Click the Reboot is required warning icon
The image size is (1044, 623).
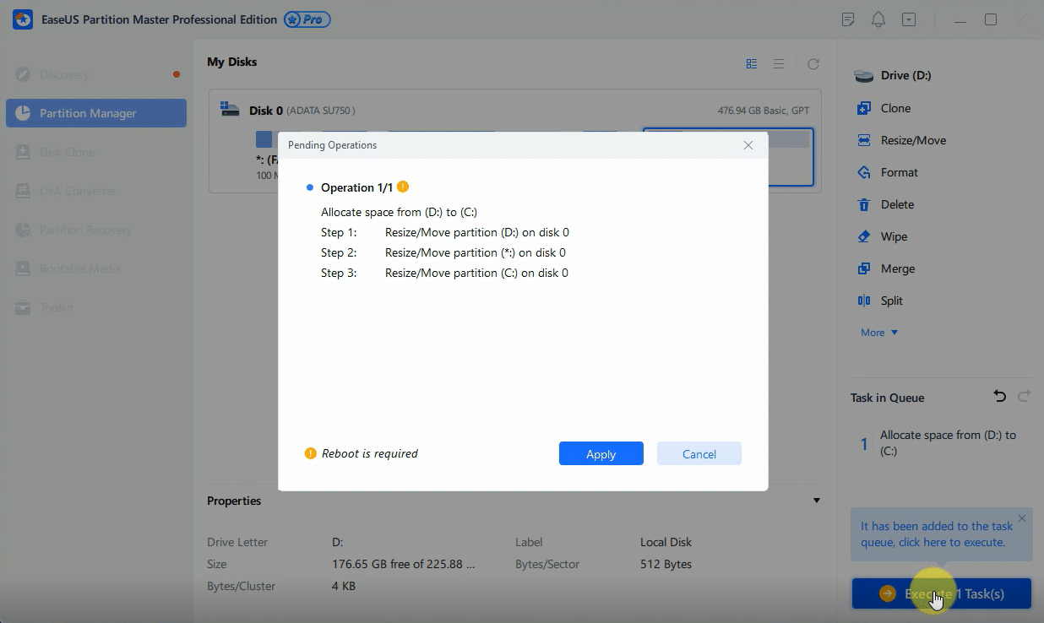[311, 453]
